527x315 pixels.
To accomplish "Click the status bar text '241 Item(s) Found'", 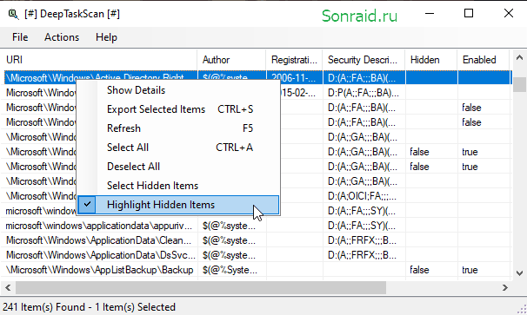I will (43, 307).
